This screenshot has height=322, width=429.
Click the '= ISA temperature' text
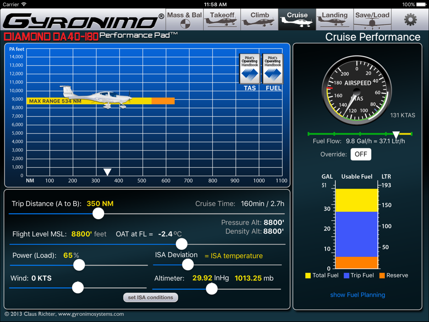click(x=233, y=256)
